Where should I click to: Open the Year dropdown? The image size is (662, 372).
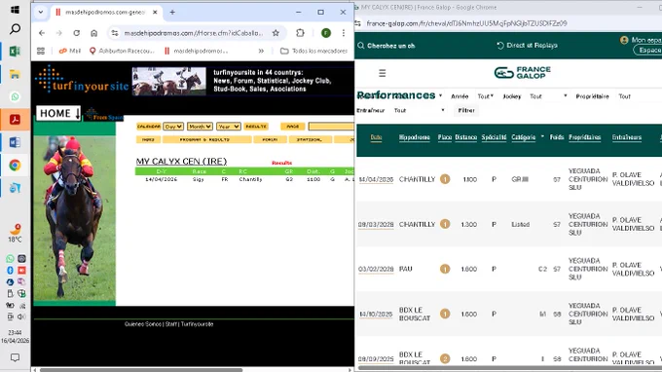229,127
